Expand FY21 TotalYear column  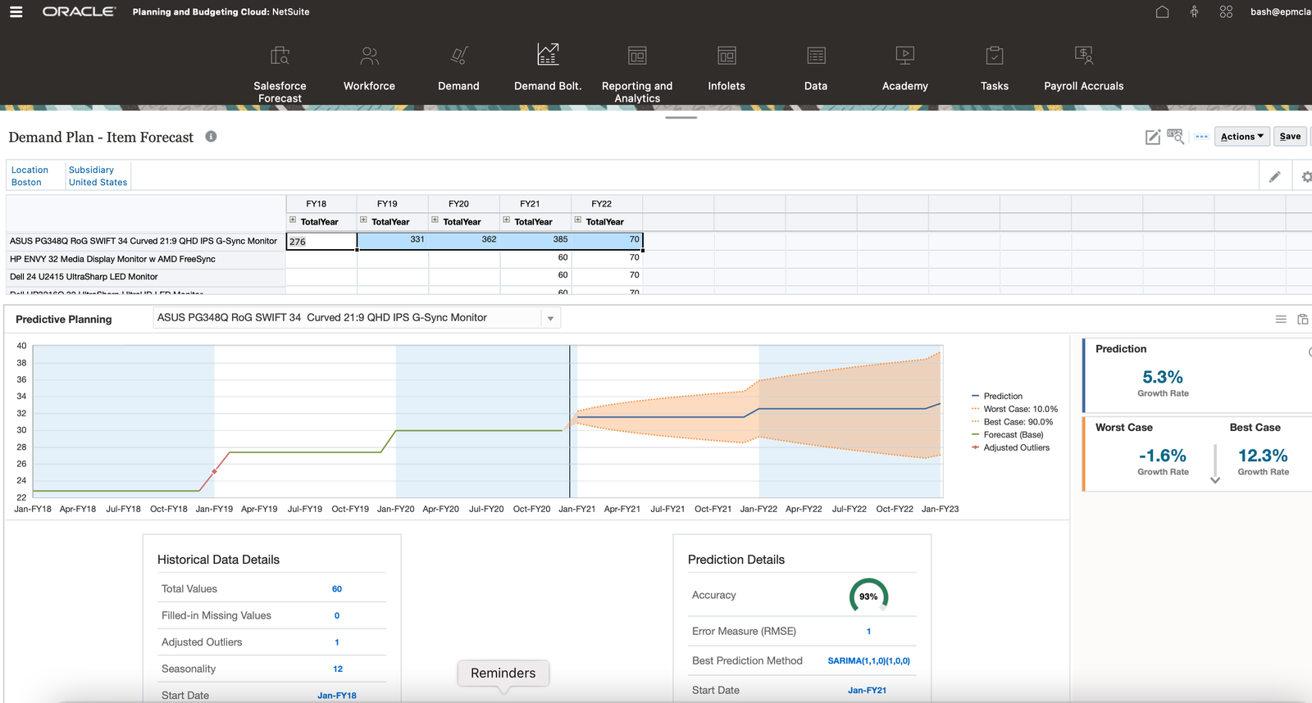click(x=506, y=220)
